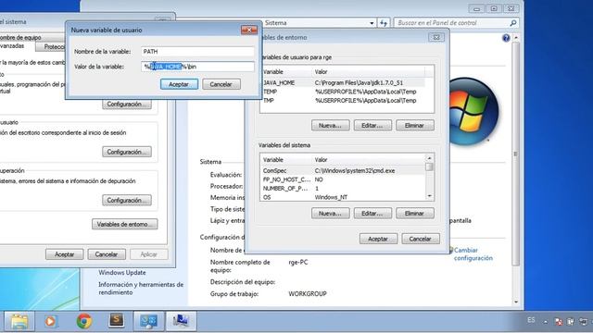Screen dimensions: 593x333
Task: Select TEMP user variable row
Action: (x=342, y=92)
